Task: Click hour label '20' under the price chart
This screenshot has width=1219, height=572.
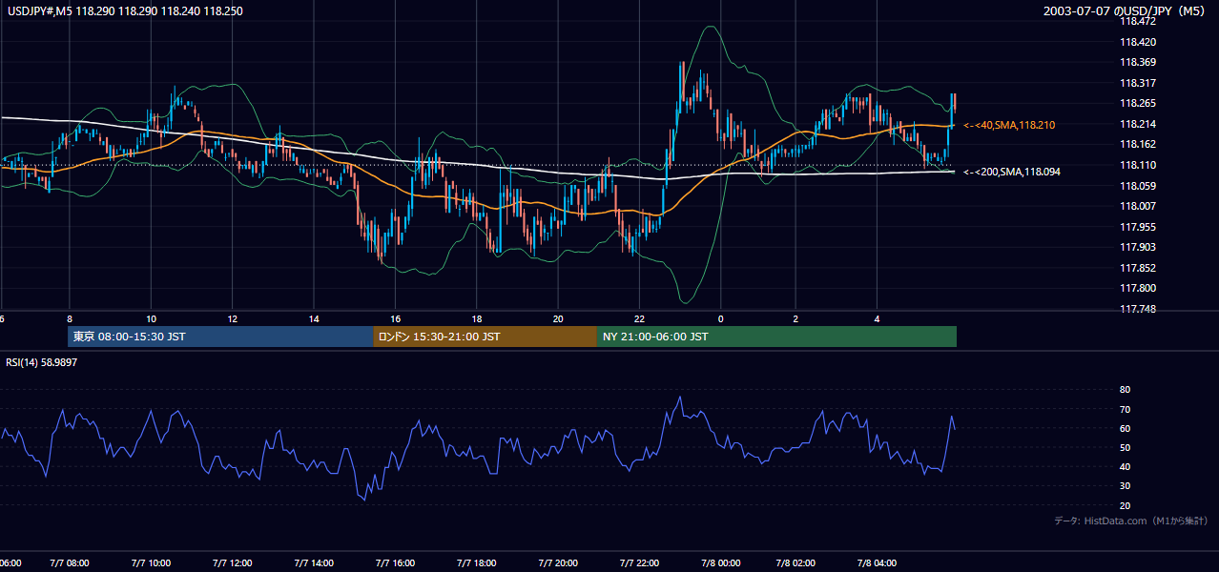Action: tap(558, 318)
